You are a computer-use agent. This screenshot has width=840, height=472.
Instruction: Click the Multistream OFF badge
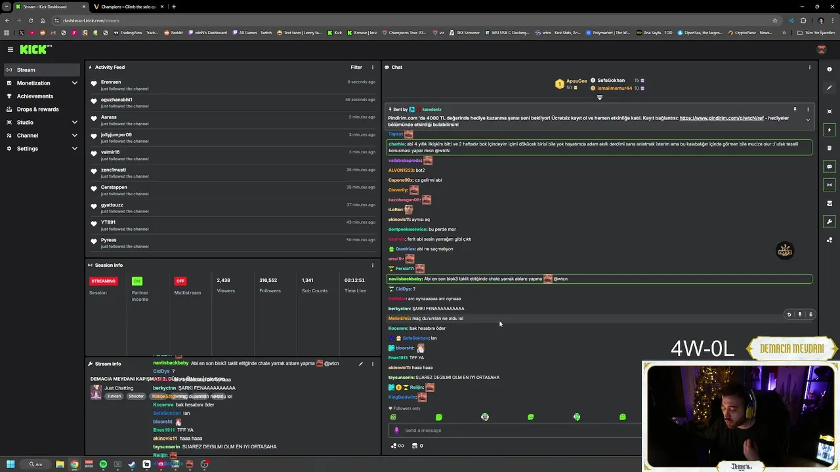180,281
